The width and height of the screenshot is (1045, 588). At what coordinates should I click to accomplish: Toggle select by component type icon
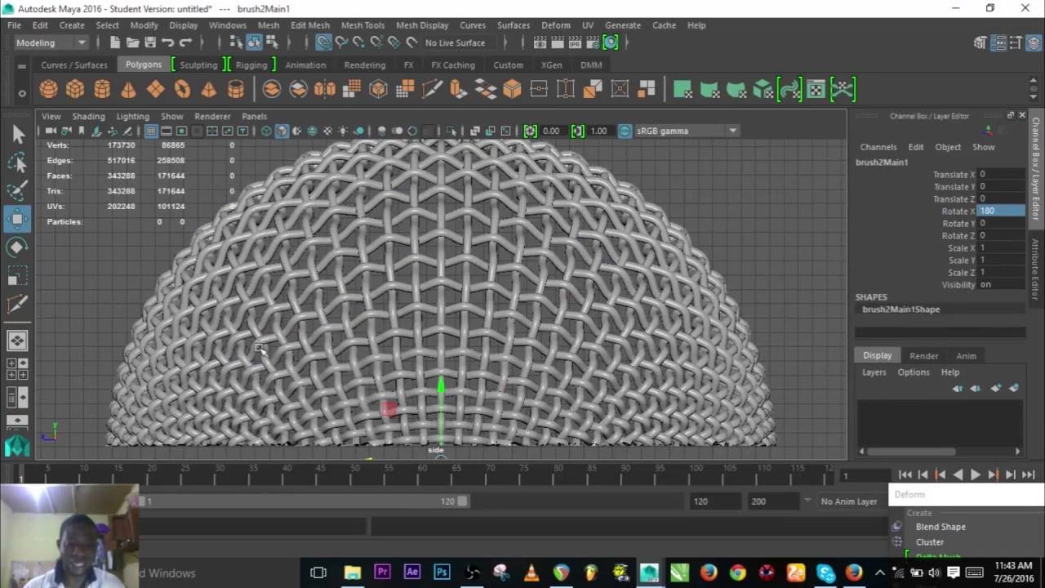[x=272, y=42]
